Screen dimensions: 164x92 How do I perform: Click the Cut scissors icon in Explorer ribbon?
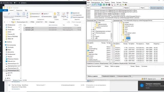point(27,13)
